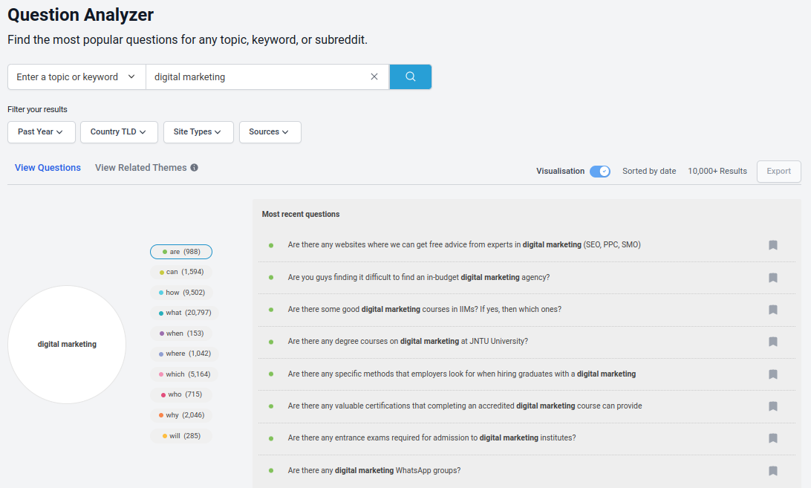Select the View Questions tab
Screen dimensions: 811x488
[48, 168]
